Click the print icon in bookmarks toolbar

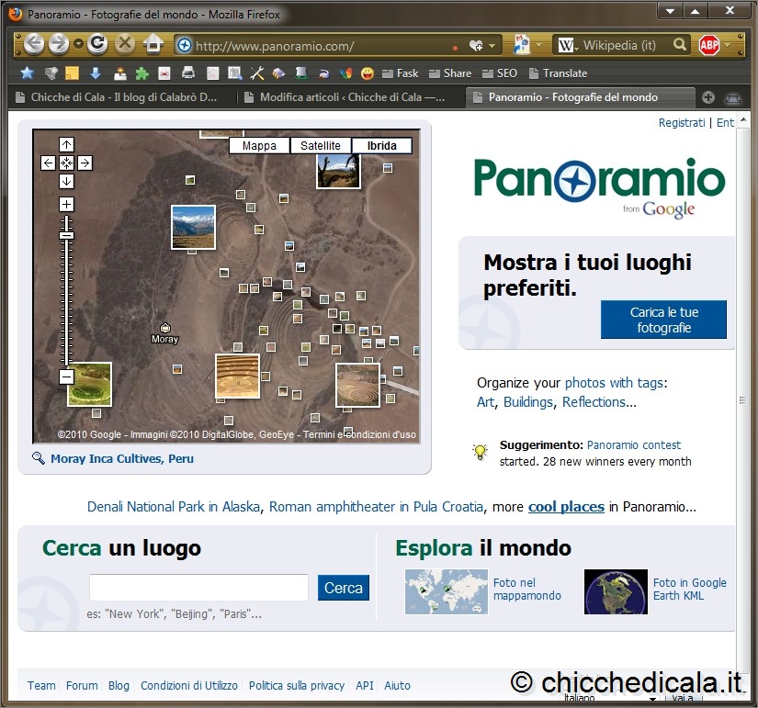[x=187, y=73]
